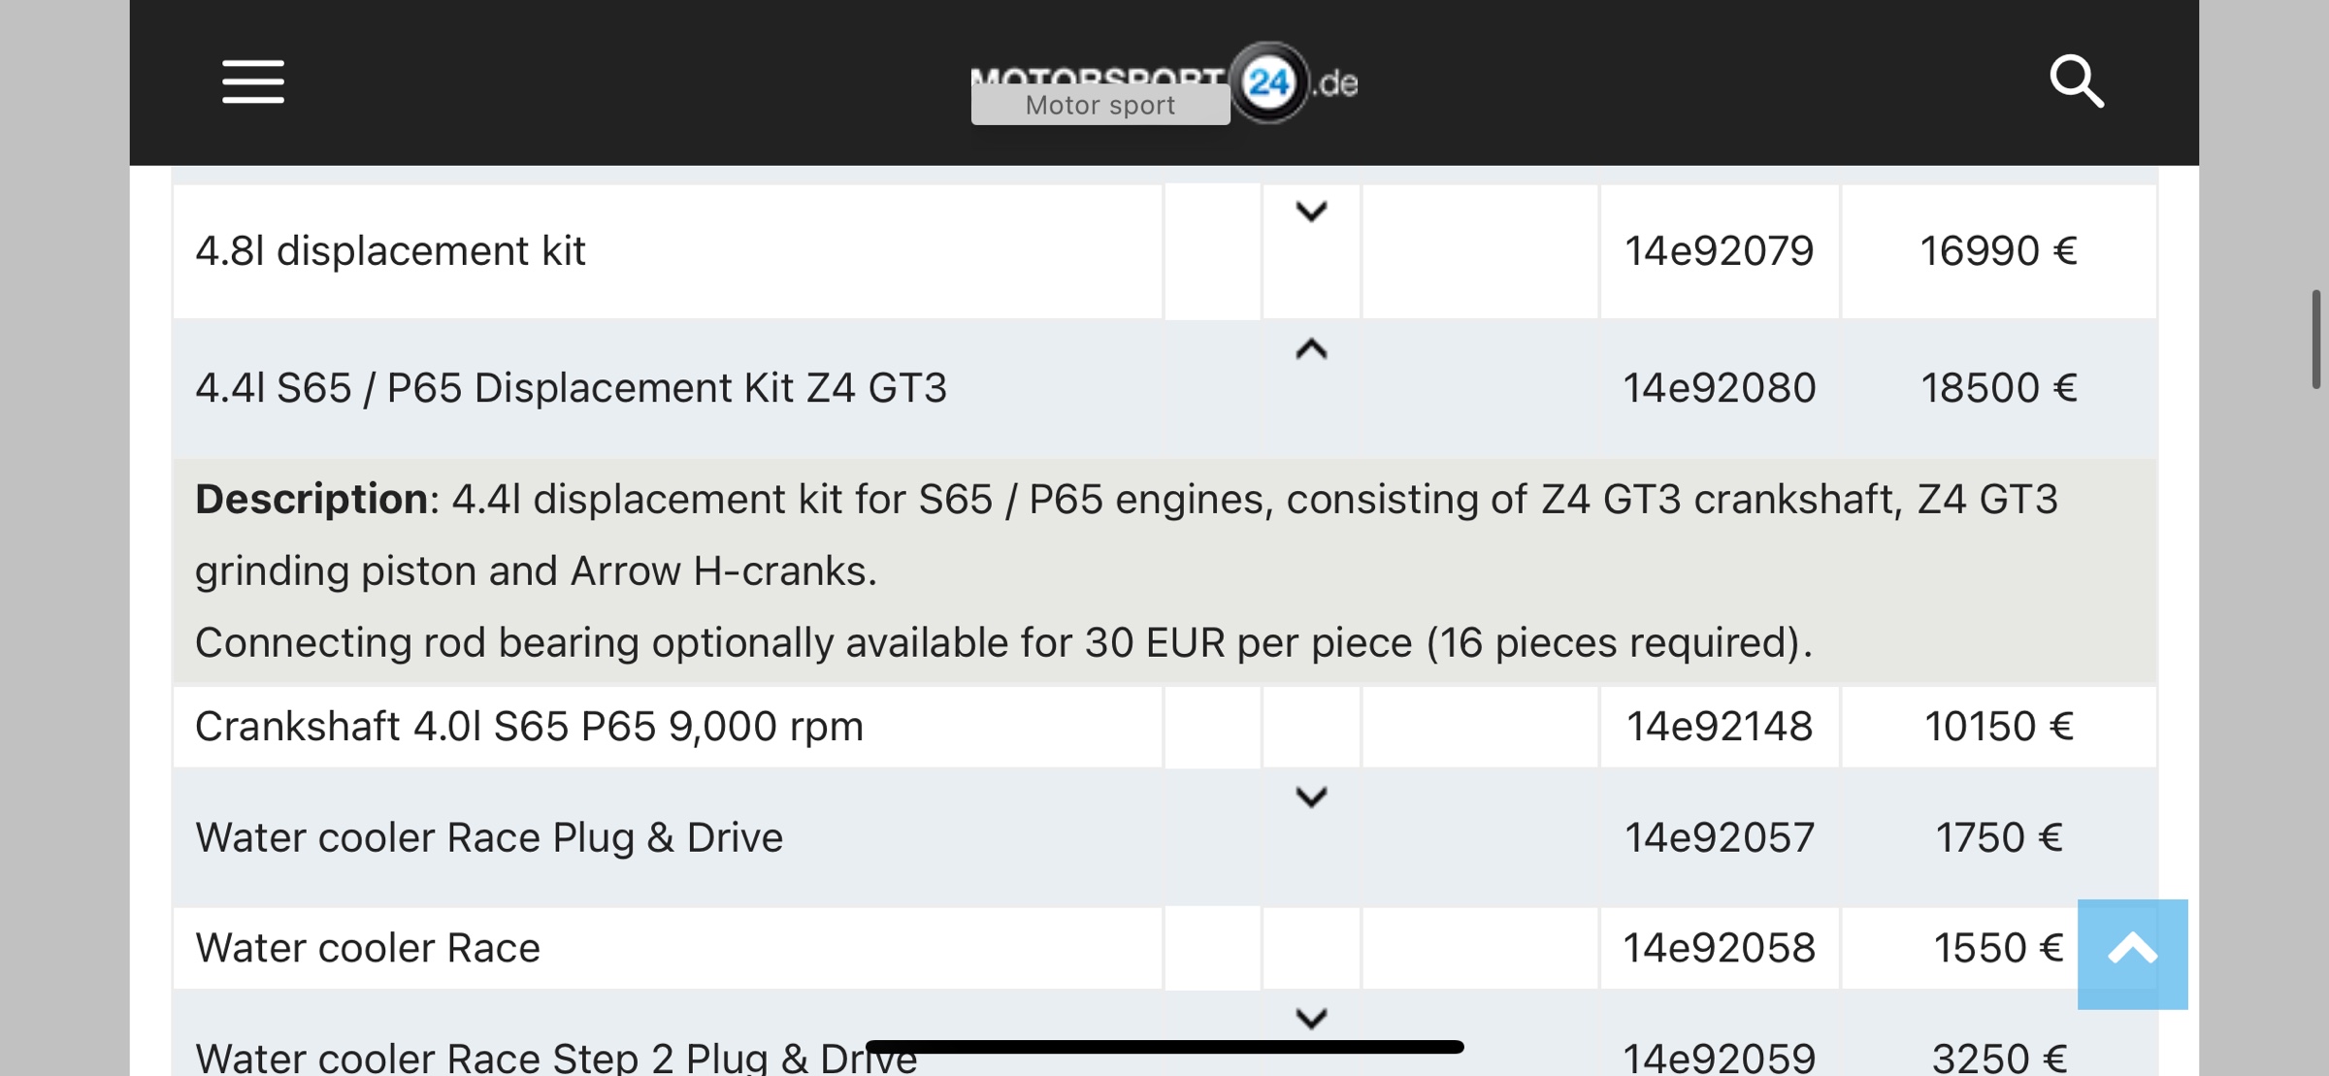Click the Motorsport24.de logo
Image resolution: width=2329 pixels, height=1076 pixels.
pyautogui.click(x=1164, y=82)
